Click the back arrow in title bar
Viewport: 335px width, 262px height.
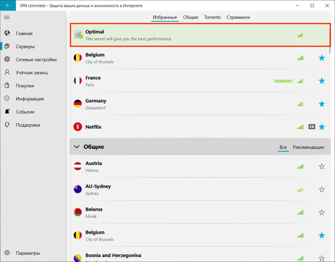[x=8, y=6]
